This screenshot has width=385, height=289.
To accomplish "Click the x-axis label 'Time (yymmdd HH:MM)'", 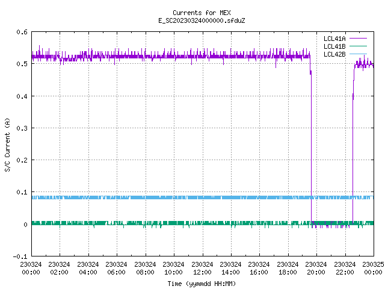I will 202,284.
